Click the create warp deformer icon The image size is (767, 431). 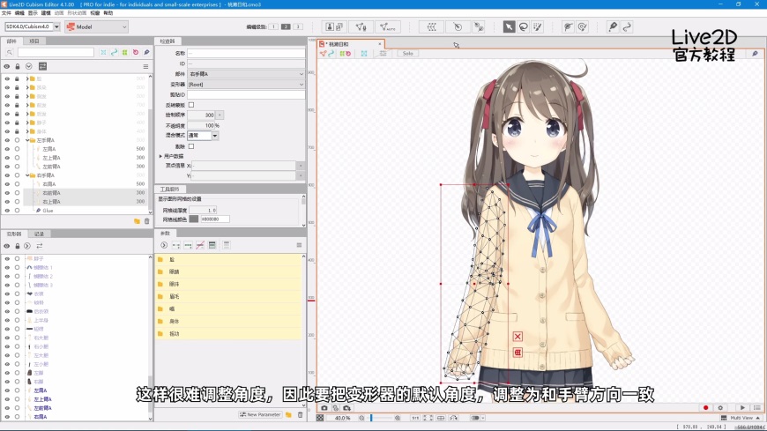tap(431, 27)
